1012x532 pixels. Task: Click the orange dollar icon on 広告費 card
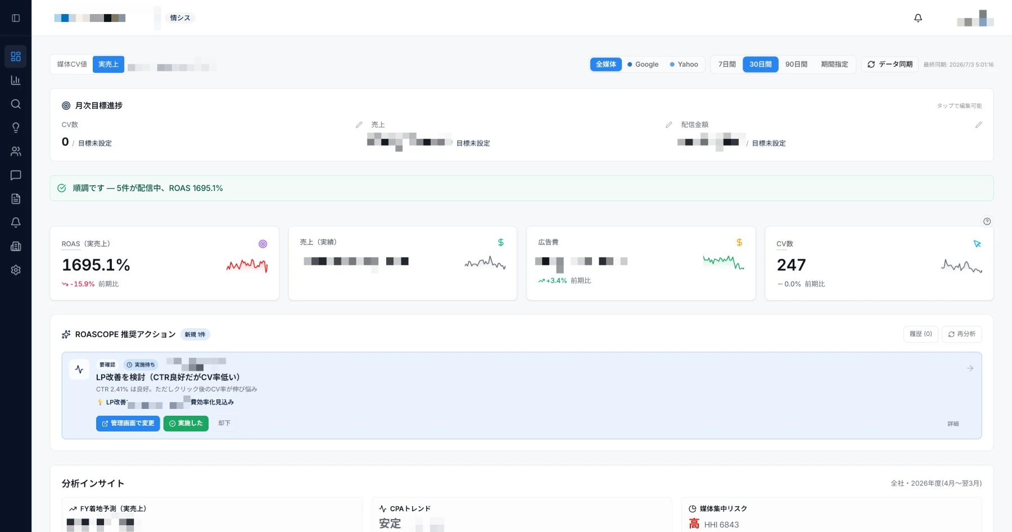[739, 242]
